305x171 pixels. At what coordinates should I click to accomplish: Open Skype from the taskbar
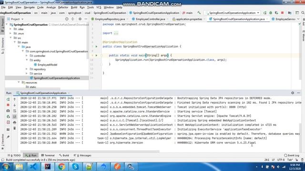pos(75,167)
